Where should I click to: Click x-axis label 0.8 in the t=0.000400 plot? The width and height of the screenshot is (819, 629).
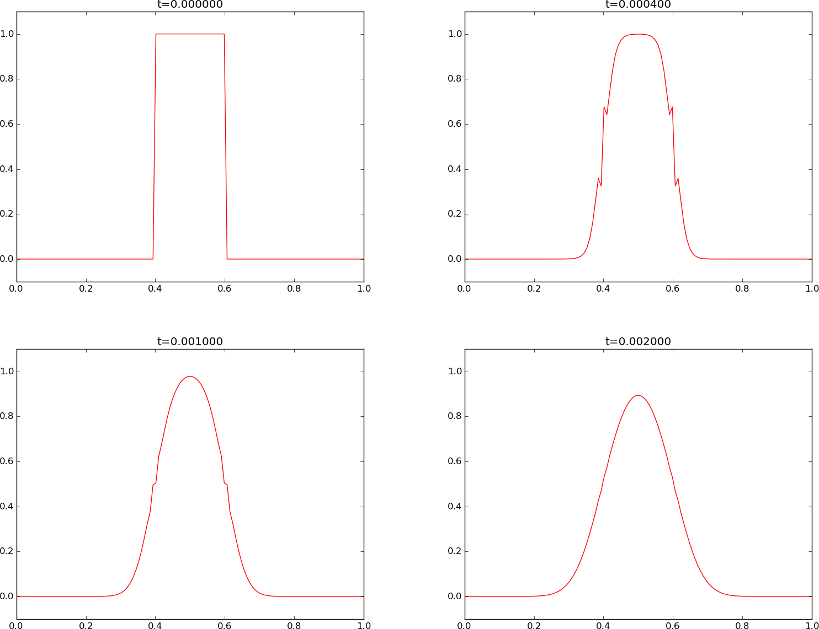(x=742, y=288)
